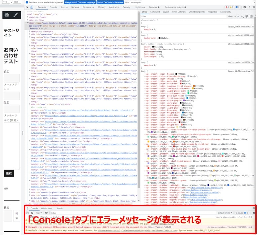Click the 2 Issues button in console
Screen dimensions: 259x235
(x=242, y=213)
